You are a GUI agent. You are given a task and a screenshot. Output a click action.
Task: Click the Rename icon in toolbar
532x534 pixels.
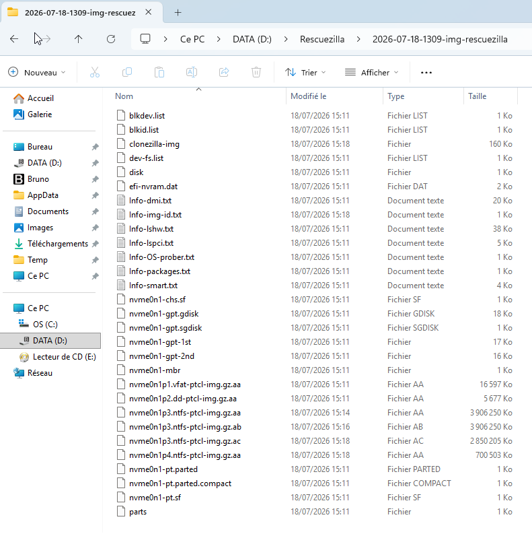click(192, 72)
